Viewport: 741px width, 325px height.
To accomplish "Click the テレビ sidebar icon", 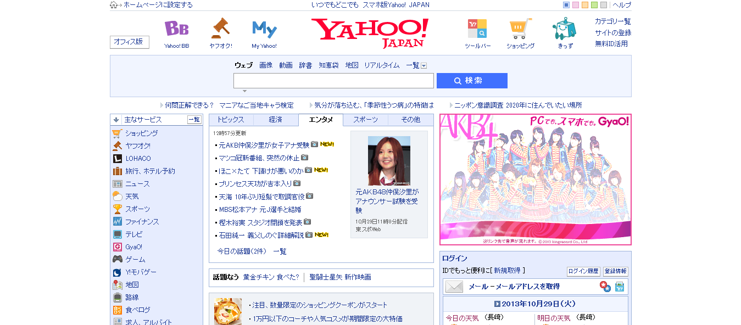I will click(117, 234).
